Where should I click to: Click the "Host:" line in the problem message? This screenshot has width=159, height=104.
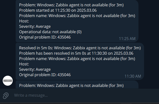pos(24,21)
